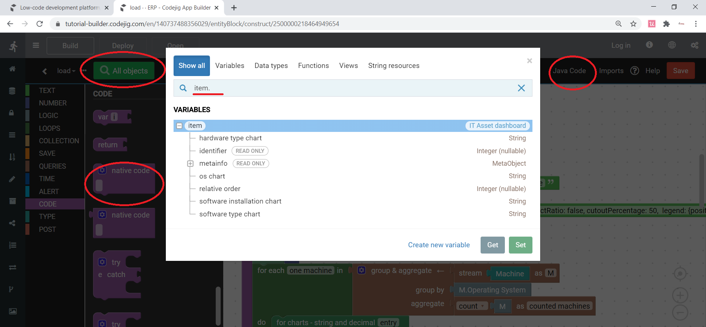Screen dimensions: 706x327
Task: Select the software installation chart variable
Action: [240, 201]
